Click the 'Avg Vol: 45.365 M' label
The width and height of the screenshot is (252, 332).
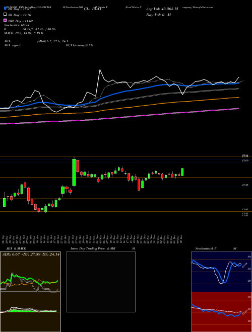pyautogui.click(x=162, y=9)
